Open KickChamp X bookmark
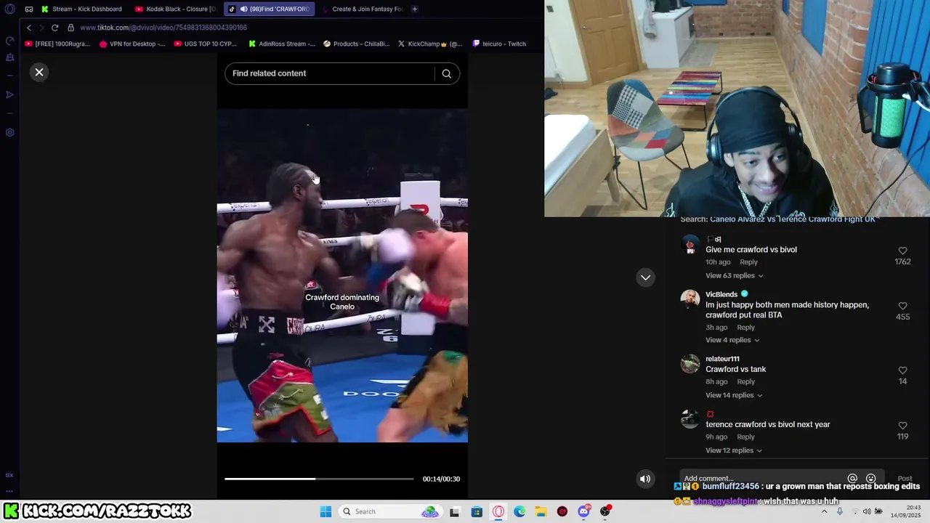The height and width of the screenshot is (523, 930). click(430, 44)
